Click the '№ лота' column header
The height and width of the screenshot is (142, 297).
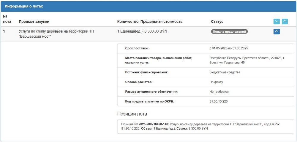click(x=7, y=19)
